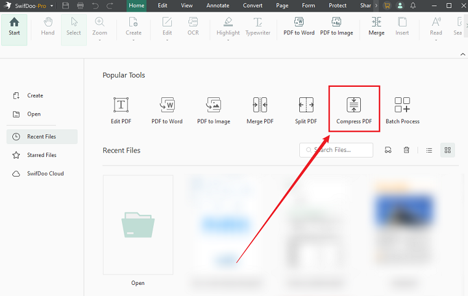Image resolution: width=468 pixels, height=296 pixels.
Task: Click Create in the left sidebar
Action: pyautogui.click(x=28, y=96)
